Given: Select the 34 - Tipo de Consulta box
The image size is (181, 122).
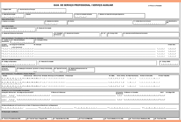Looking at the screenshot, I should coord(61,70).
